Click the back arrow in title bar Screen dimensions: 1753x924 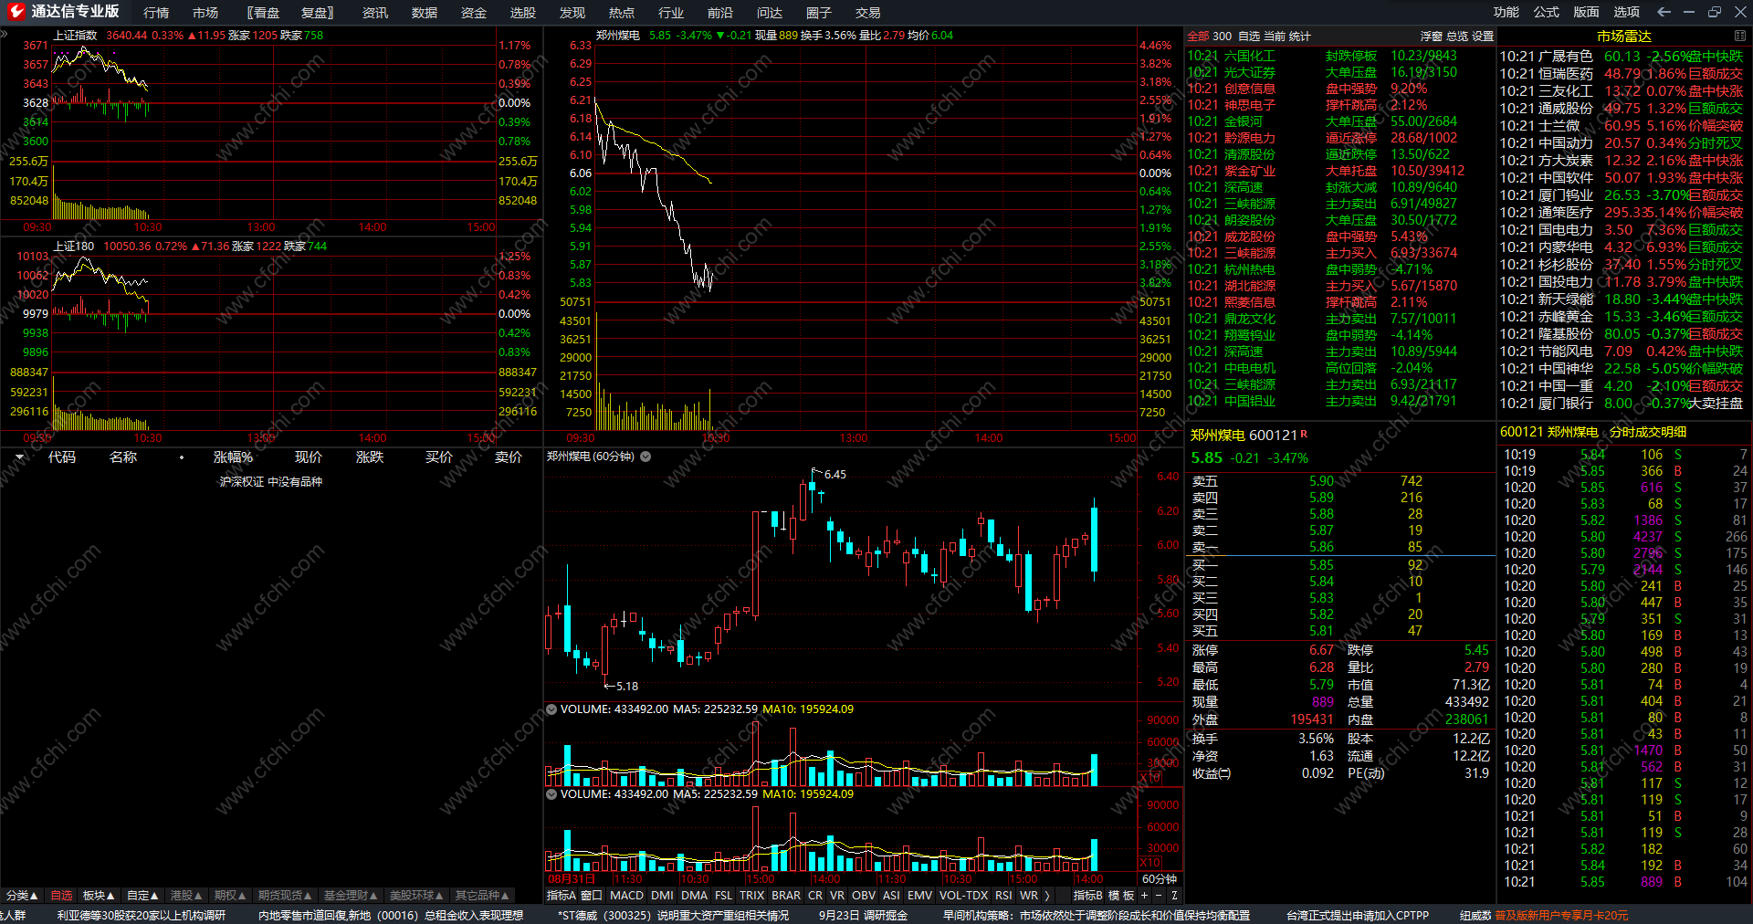coord(1664,12)
